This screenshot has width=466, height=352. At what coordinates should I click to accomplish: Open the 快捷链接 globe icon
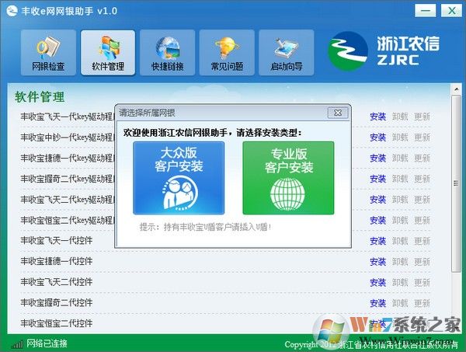167,53
